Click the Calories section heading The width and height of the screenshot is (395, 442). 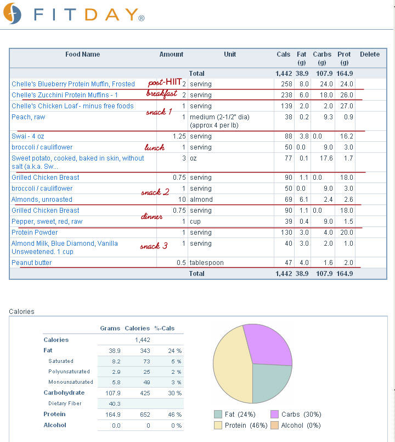coord(21,312)
